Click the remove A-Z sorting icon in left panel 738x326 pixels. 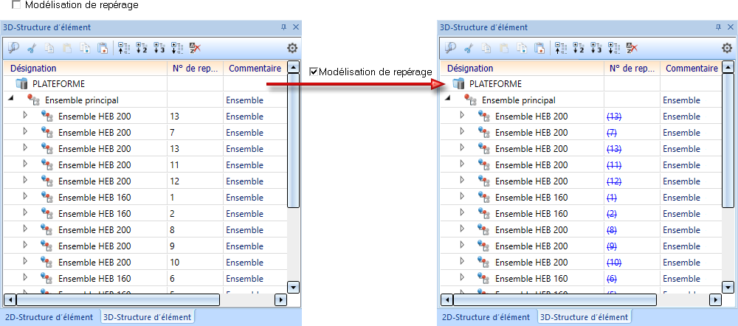coord(195,48)
